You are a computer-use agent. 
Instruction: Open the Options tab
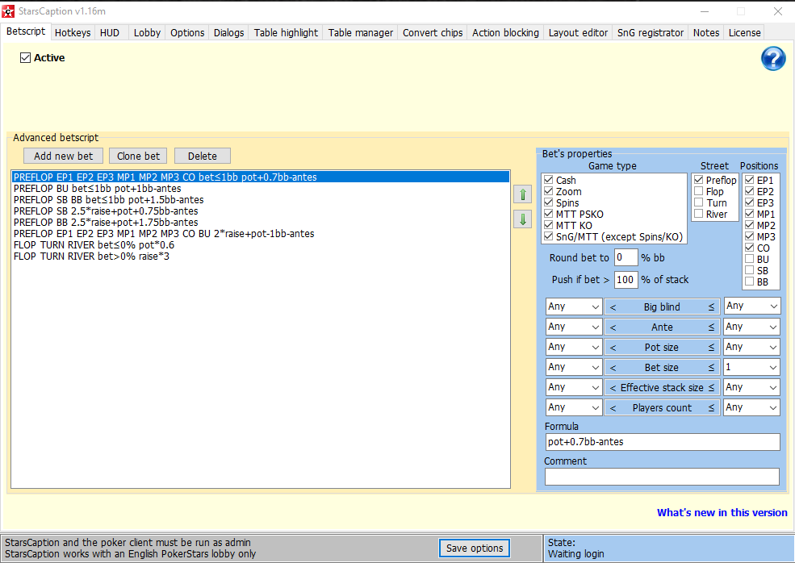(187, 33)
